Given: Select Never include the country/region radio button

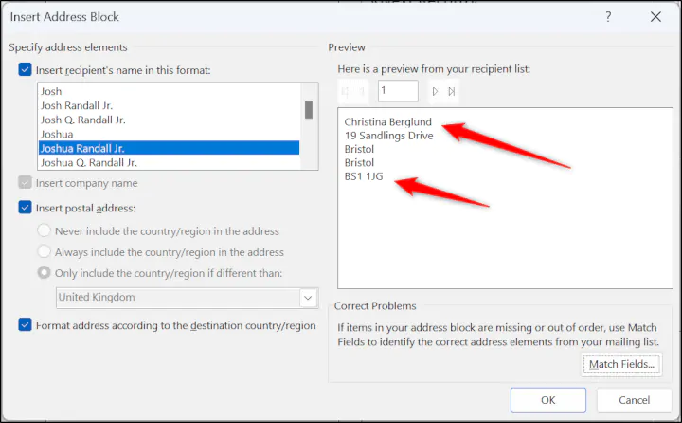Looking at the screenshot, I should (45, 231).
